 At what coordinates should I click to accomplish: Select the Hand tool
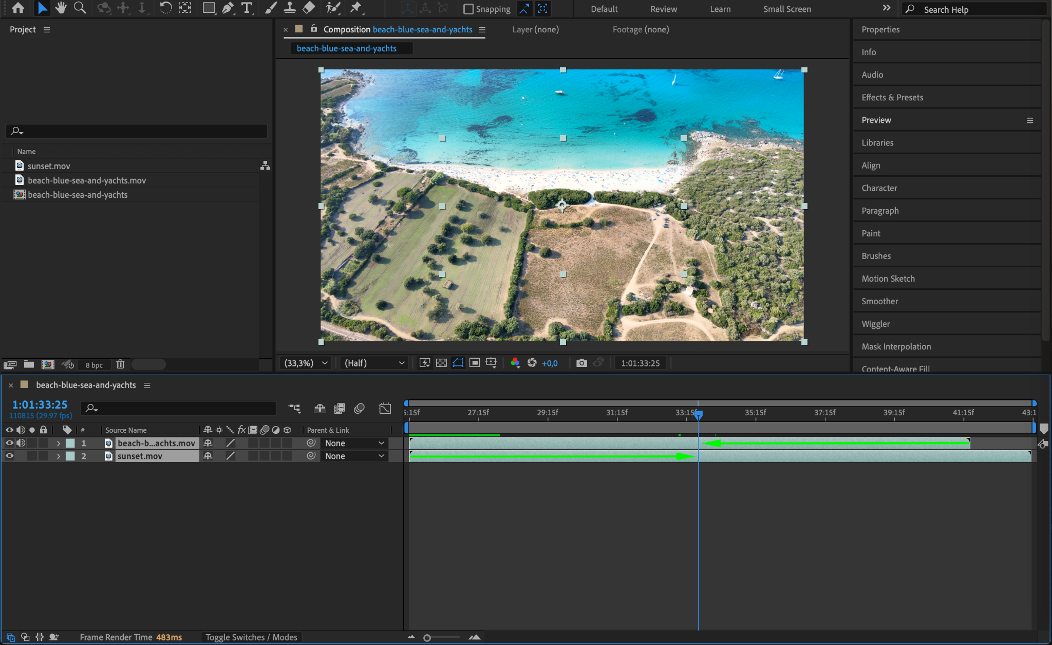pyautogui.click(x=61, y=8)
